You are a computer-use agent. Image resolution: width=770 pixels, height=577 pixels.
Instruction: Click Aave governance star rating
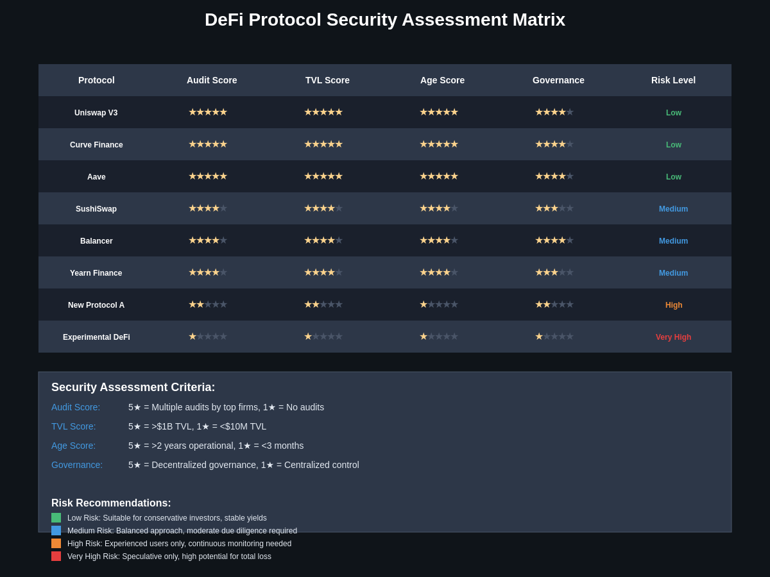click(554, 176)
